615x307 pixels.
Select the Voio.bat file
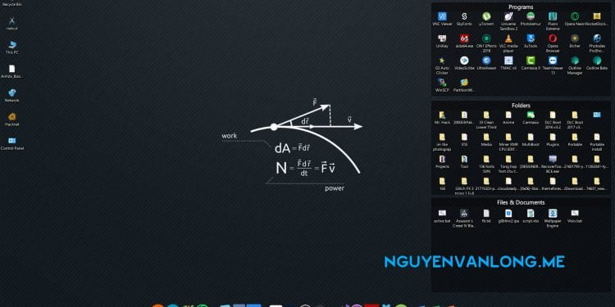(575, 216)
